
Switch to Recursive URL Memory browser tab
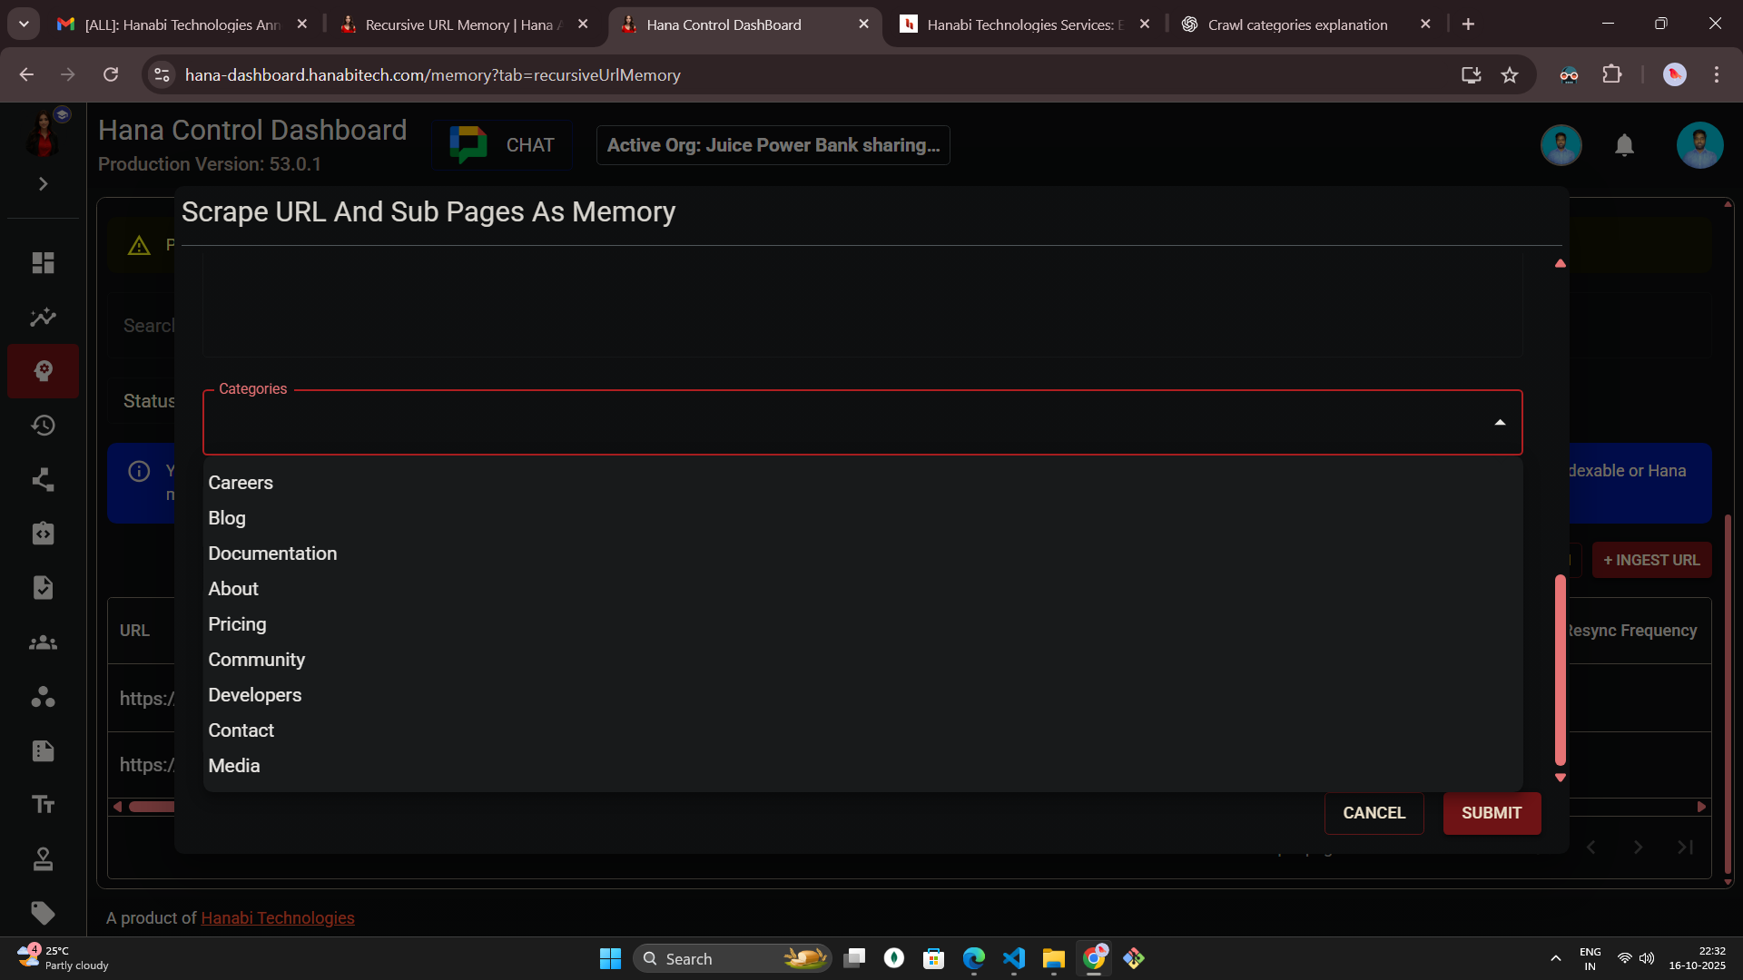click(x=458, y=24)
